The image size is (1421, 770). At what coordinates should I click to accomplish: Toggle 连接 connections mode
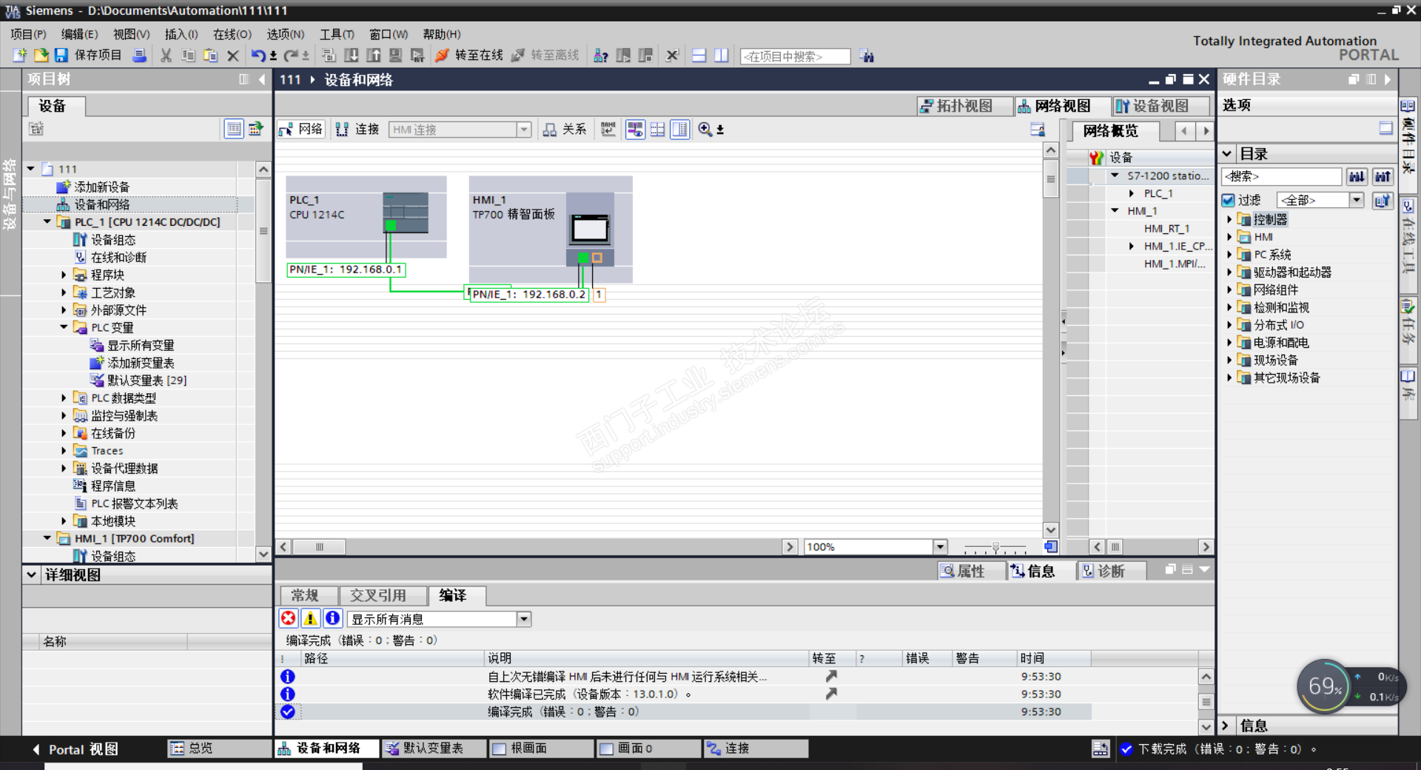point(357,130)
